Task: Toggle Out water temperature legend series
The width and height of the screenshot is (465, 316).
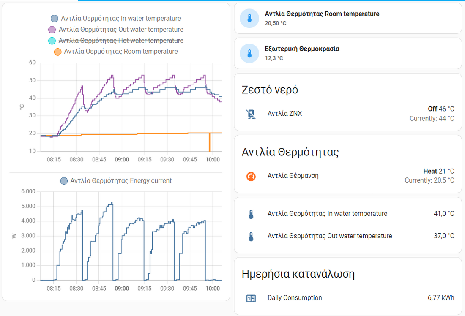Action: click(x=121, y=30)
